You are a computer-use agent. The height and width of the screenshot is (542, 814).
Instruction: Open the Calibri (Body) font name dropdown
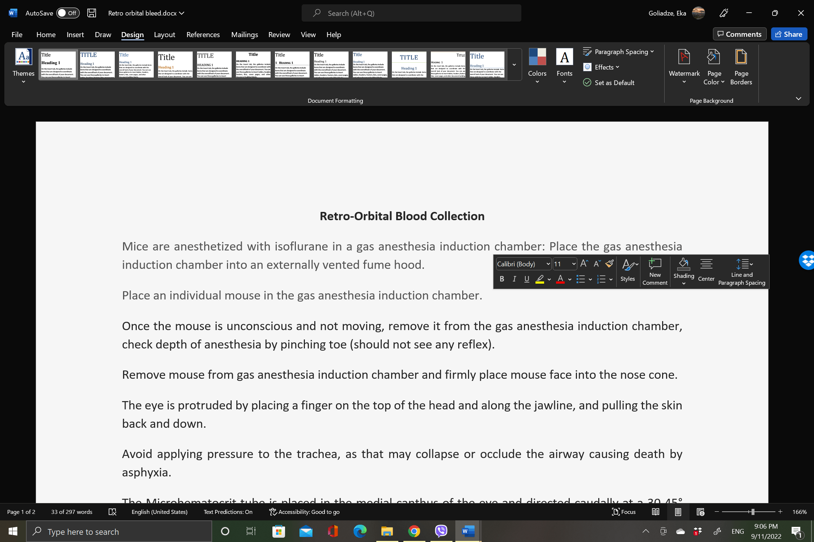tap(548, 264)
